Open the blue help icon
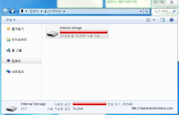This screenshot has height=115, width=179. click(172, 20)
